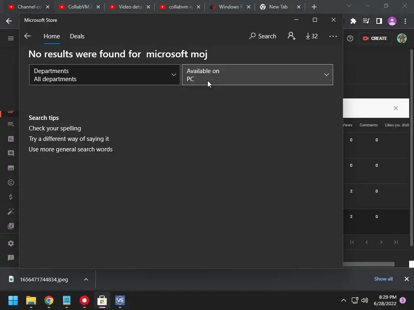Viewport: 414px width, 310px height.
Task: Open Monetization dollar icon in sidebar
Action: (x=11, y=197)
